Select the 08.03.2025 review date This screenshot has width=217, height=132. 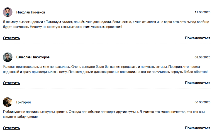coord(202,57)
